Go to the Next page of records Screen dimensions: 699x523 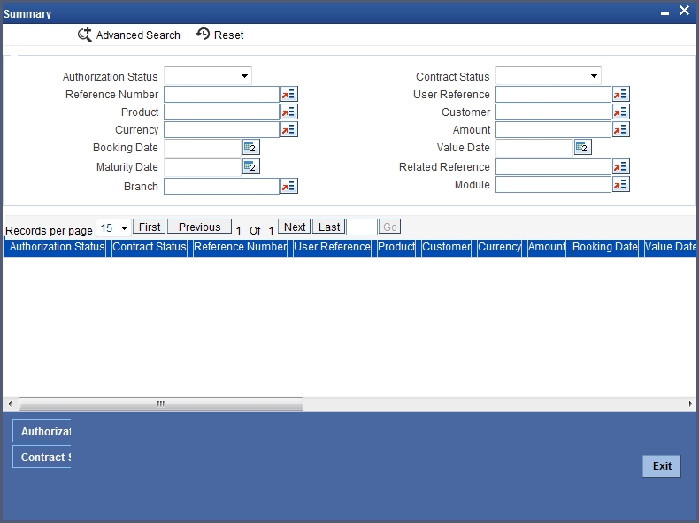point(295,227)
